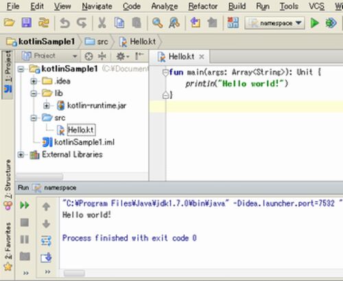This screenshot has height=281, width=343.
Task: Open the Project panel gear settings
Action: click(123, 56)
